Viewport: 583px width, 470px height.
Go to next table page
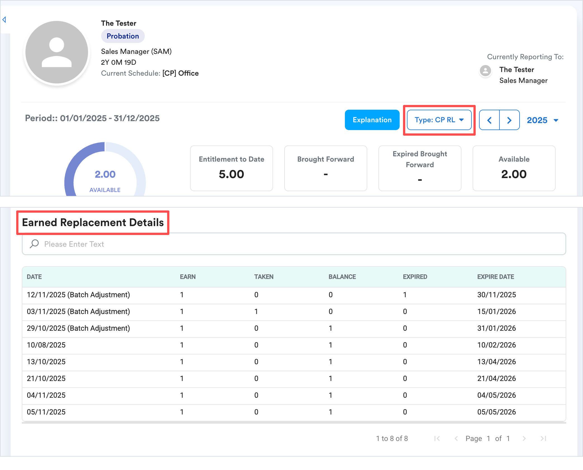pos(524,438)
